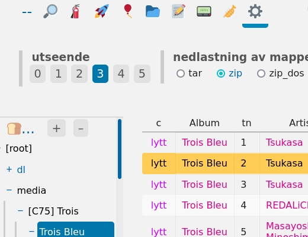Image resolution: width=308 pixels, height=237 pixels.
Task: Expand the dl folder in tree
Action: click(x=9, y=169)
